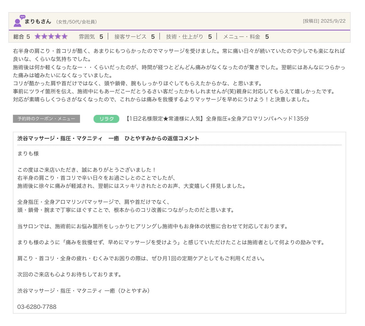Select the reviewer name まりもさん
This screenshot has width=365, height=326.
pos(37,21)
